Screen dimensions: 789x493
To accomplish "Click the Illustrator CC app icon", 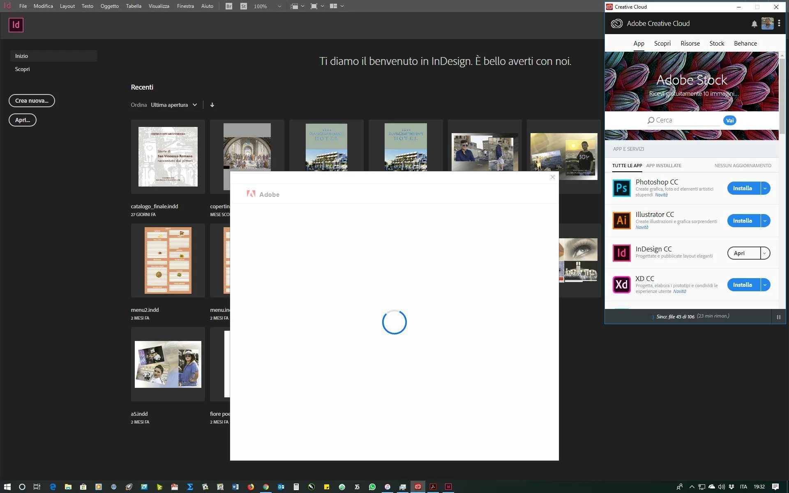I will (x=621, y=221).
